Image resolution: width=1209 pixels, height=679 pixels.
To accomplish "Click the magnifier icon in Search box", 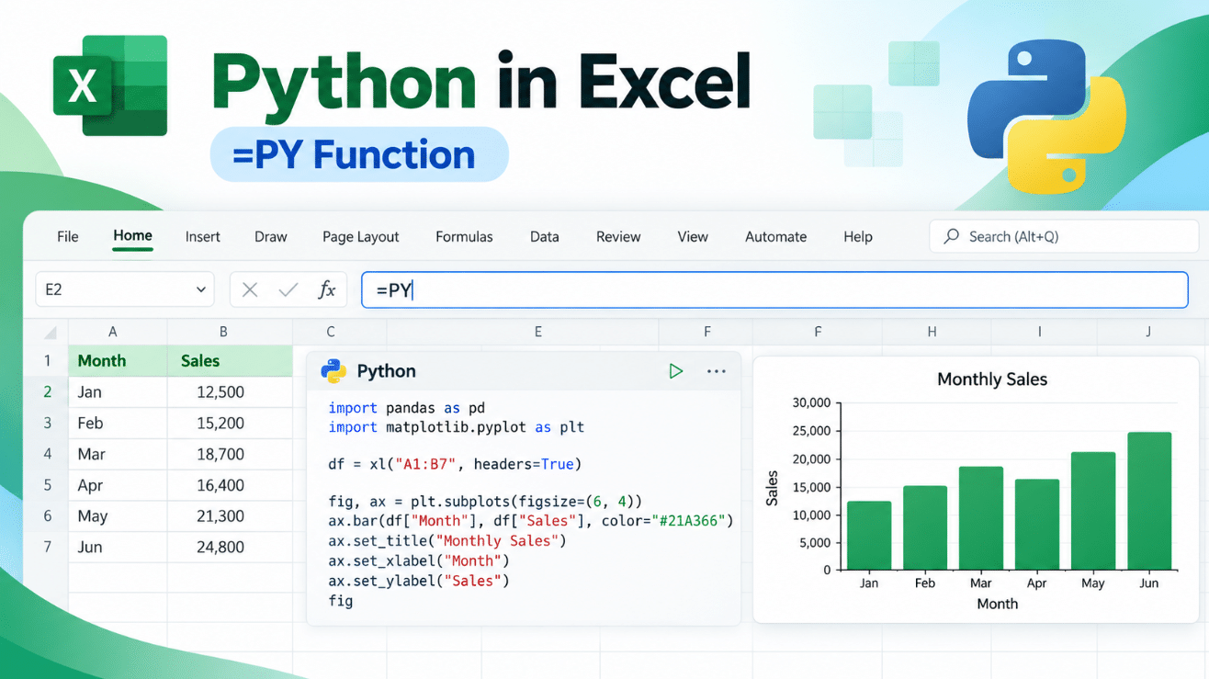I will pos(952,236).
